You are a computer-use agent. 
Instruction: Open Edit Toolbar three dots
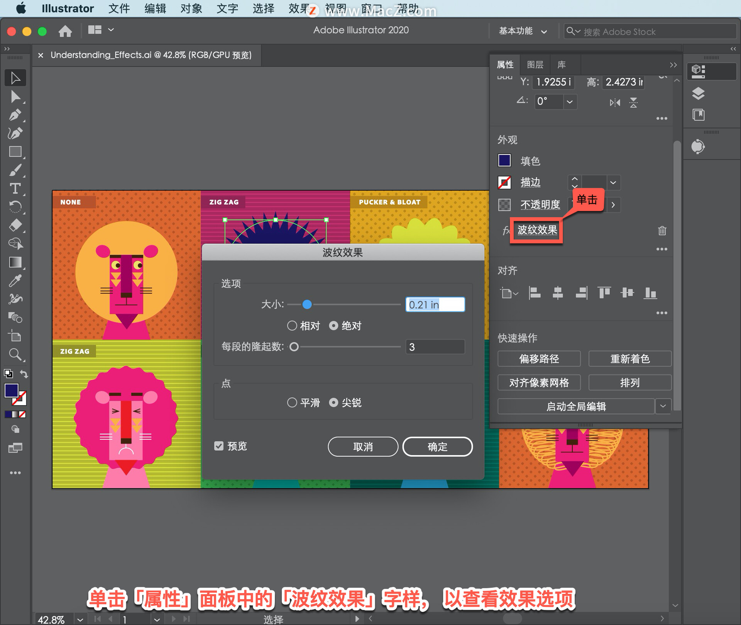[x=15, y=473]
